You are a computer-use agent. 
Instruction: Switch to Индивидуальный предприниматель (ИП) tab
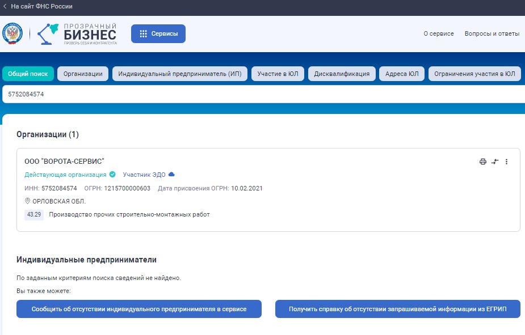click(180, 73)
